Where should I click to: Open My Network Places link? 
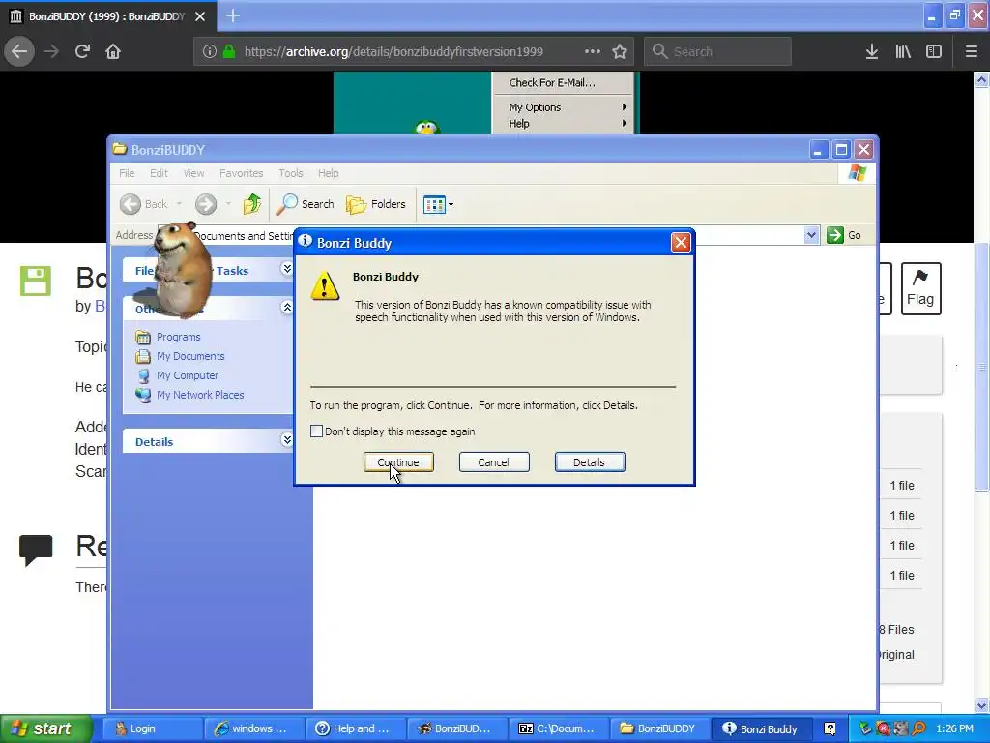click(199, 395)
